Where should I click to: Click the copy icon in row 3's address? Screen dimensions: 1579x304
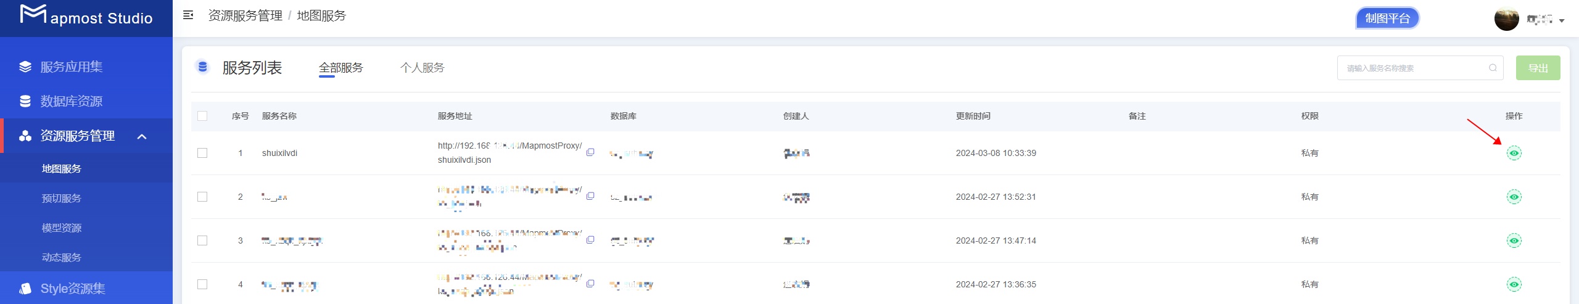tap(590, 240)
